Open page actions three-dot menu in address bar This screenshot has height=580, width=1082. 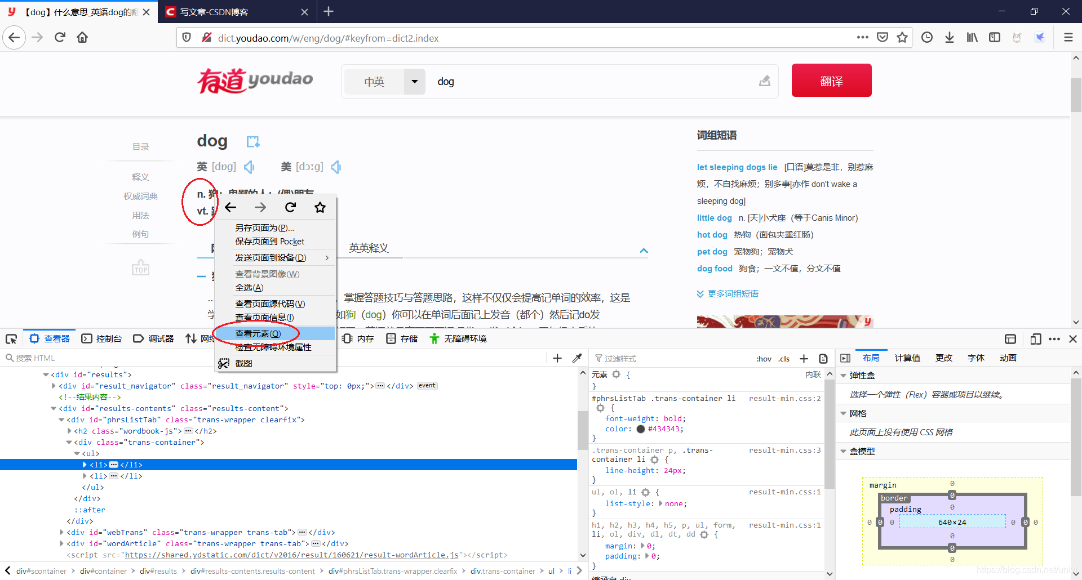pos(862,38)
